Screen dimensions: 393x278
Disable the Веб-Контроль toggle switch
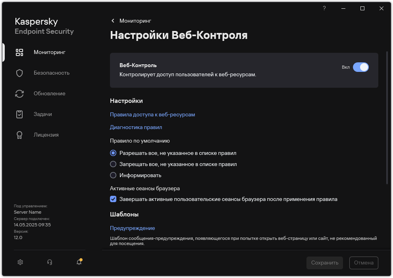click(360, 68)
